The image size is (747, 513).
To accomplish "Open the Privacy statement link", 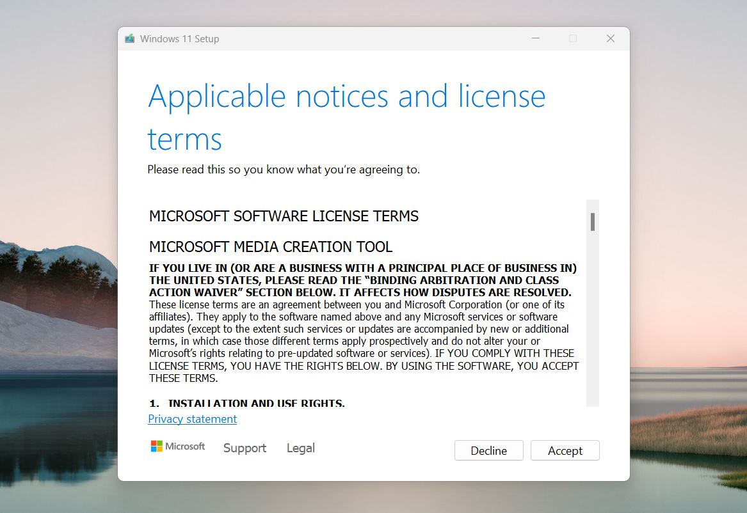I will (193, 419).
